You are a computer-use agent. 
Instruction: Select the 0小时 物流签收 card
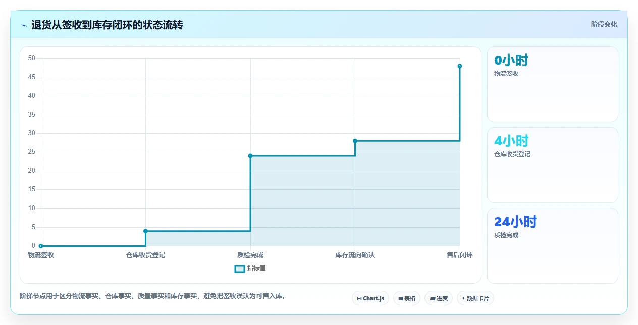(x=552, y=84)
